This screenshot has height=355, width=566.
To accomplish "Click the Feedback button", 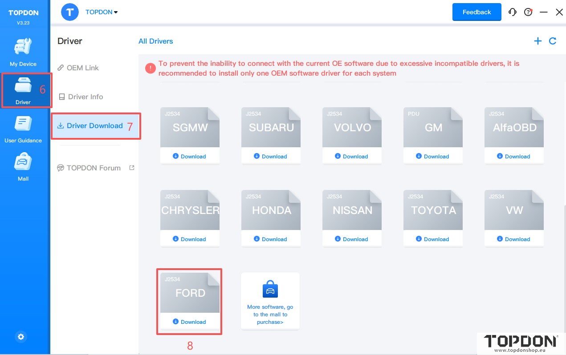I will pyautogui.click(x=476, y=12).
